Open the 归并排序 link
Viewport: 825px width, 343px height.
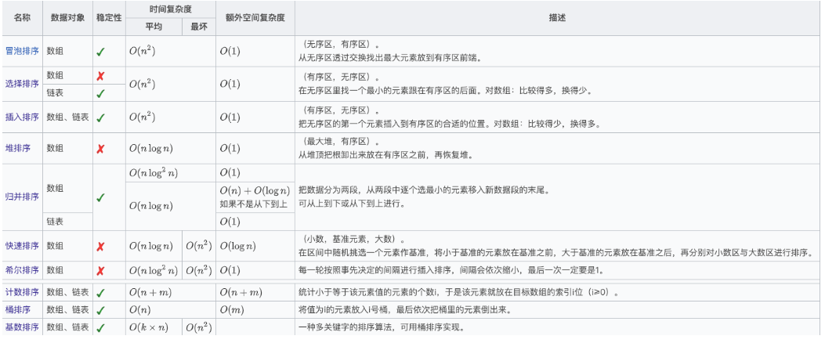tap(22, 197)
